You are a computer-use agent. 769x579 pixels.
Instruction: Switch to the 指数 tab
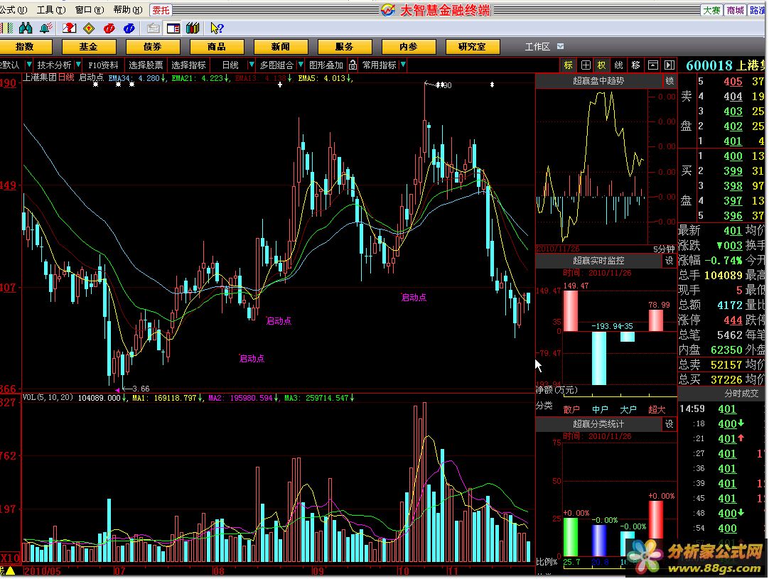point(26,47)
